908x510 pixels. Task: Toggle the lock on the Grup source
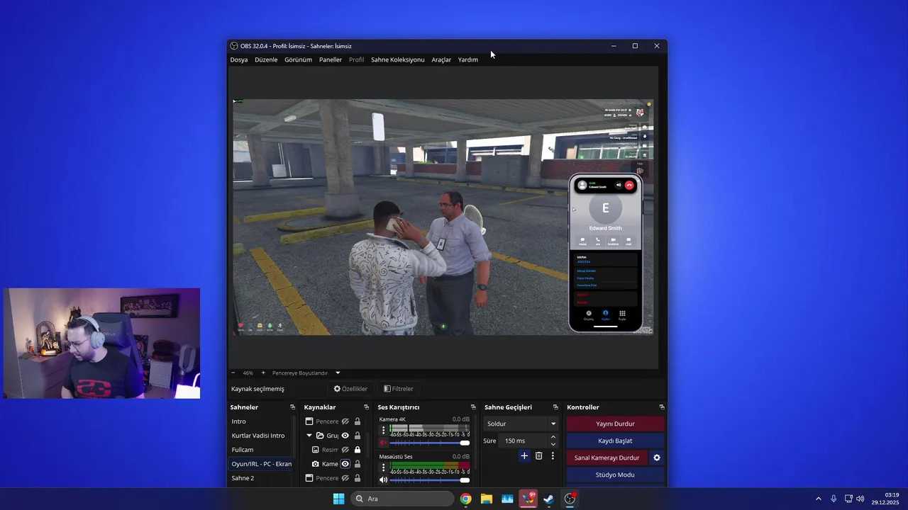358,436
